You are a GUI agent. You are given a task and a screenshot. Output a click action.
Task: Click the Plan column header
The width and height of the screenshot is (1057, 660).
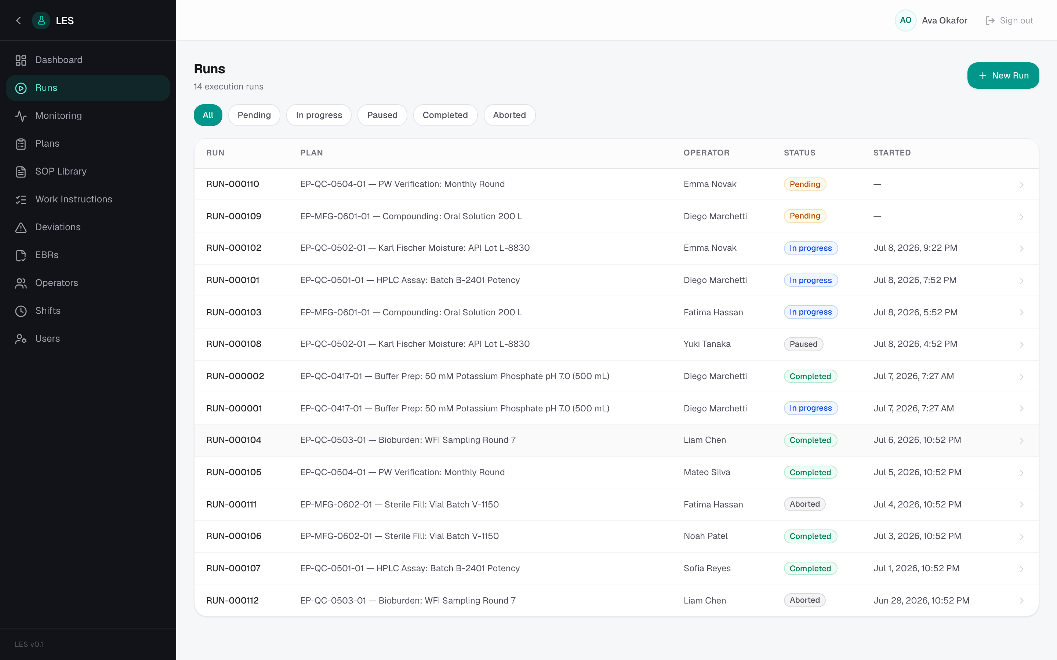(x=312, y=153)
